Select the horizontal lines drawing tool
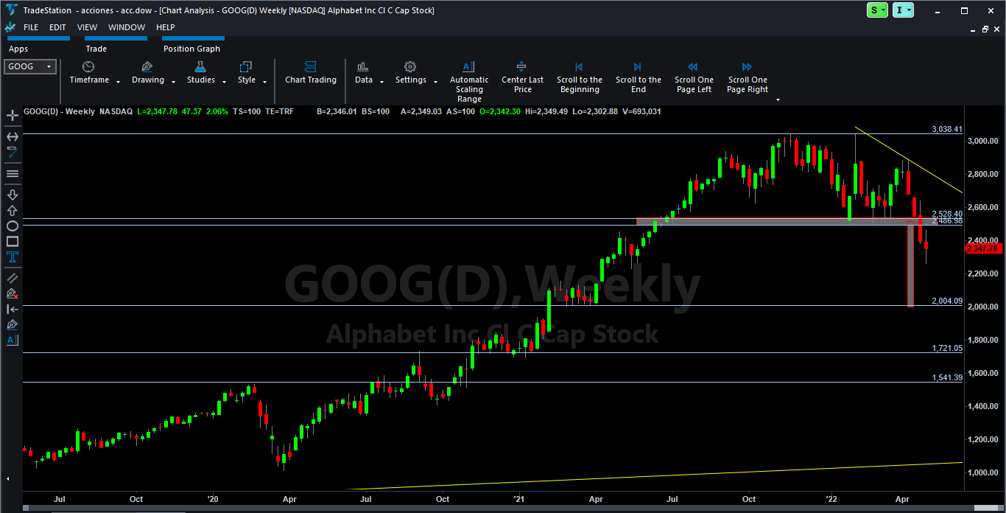The width and height of the screenshot is (1006, 513). pyautogui.click(x=13, y=174)
